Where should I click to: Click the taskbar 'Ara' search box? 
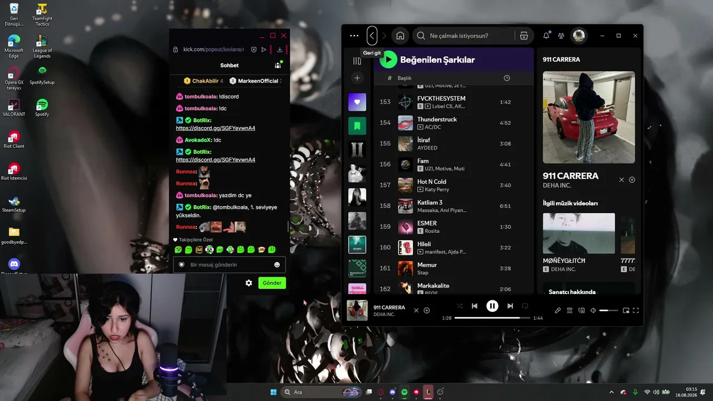321,392
